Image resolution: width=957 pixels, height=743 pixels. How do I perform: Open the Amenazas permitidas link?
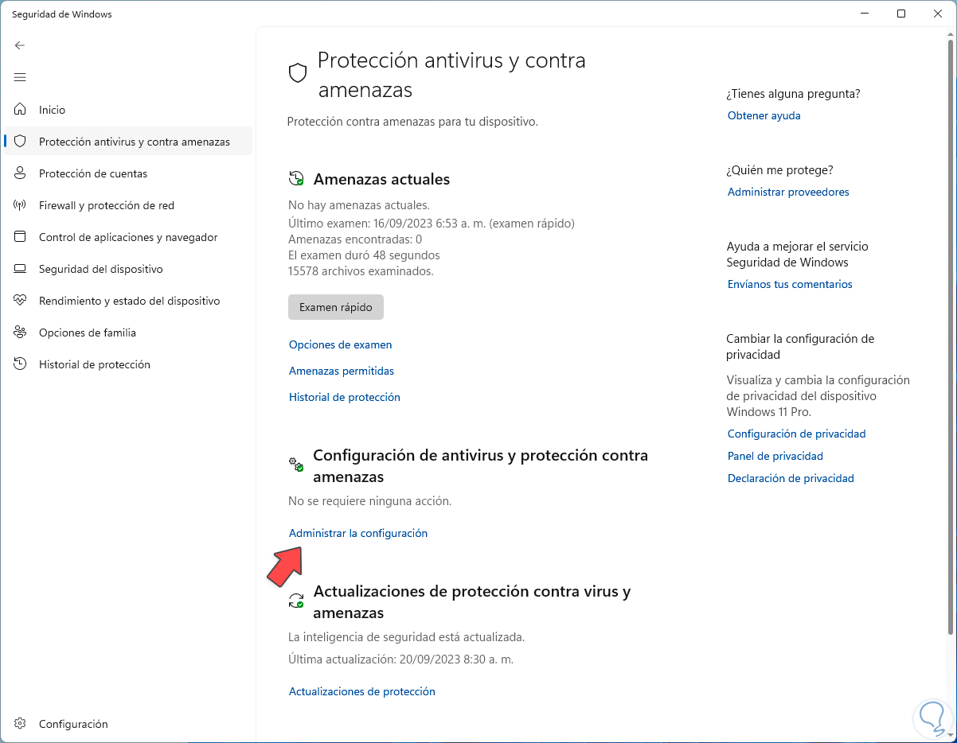coord(341,371)
